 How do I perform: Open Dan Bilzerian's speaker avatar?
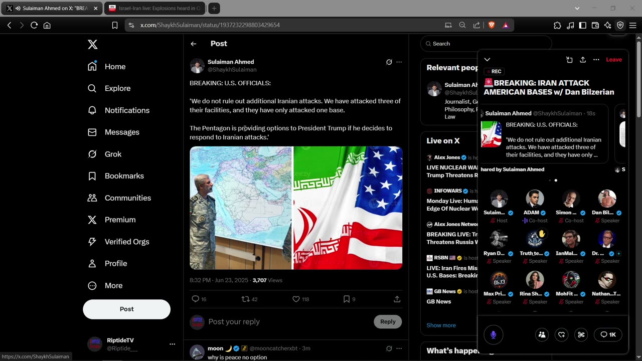pyautogui.click(x=607, y=199)
